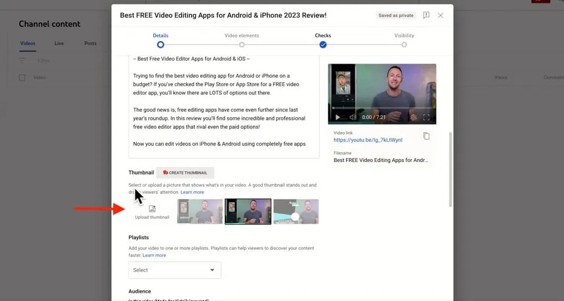Click the Upload thumbnail icon box
Viewport: 564px width, 301px height.
click(152, 212)
